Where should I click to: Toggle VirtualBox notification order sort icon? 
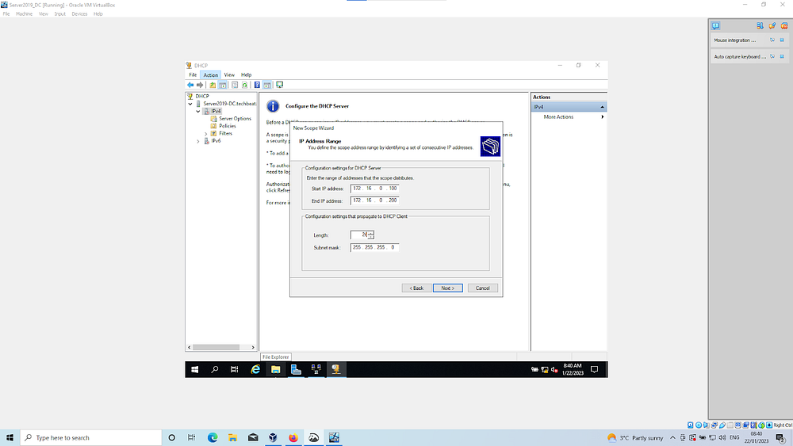(760, 26)
